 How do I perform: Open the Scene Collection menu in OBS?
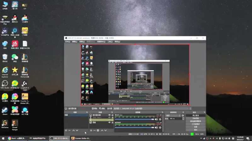(101, 42)
